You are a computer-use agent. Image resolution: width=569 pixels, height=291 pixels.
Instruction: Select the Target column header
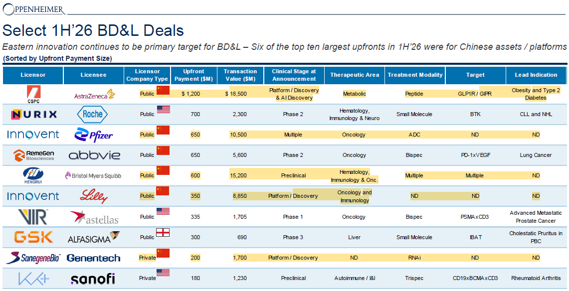click(475, 75)
